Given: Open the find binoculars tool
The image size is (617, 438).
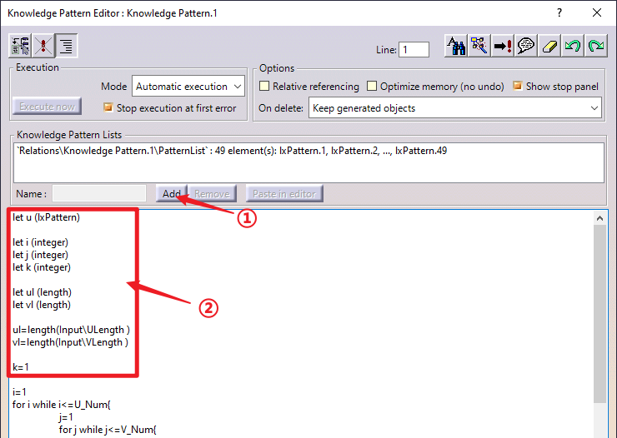Looking at the screenshot, I should 456,46.
